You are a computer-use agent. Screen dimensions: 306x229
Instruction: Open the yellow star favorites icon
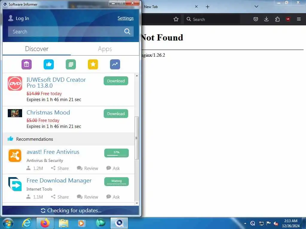93,64
